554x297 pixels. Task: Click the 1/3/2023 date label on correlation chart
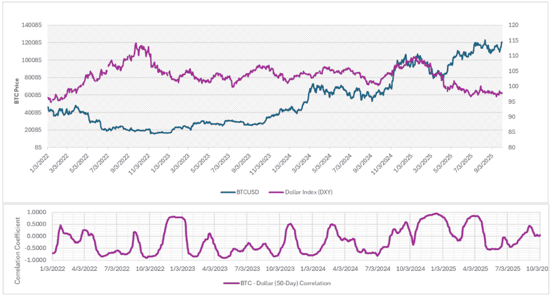[182, 269]
